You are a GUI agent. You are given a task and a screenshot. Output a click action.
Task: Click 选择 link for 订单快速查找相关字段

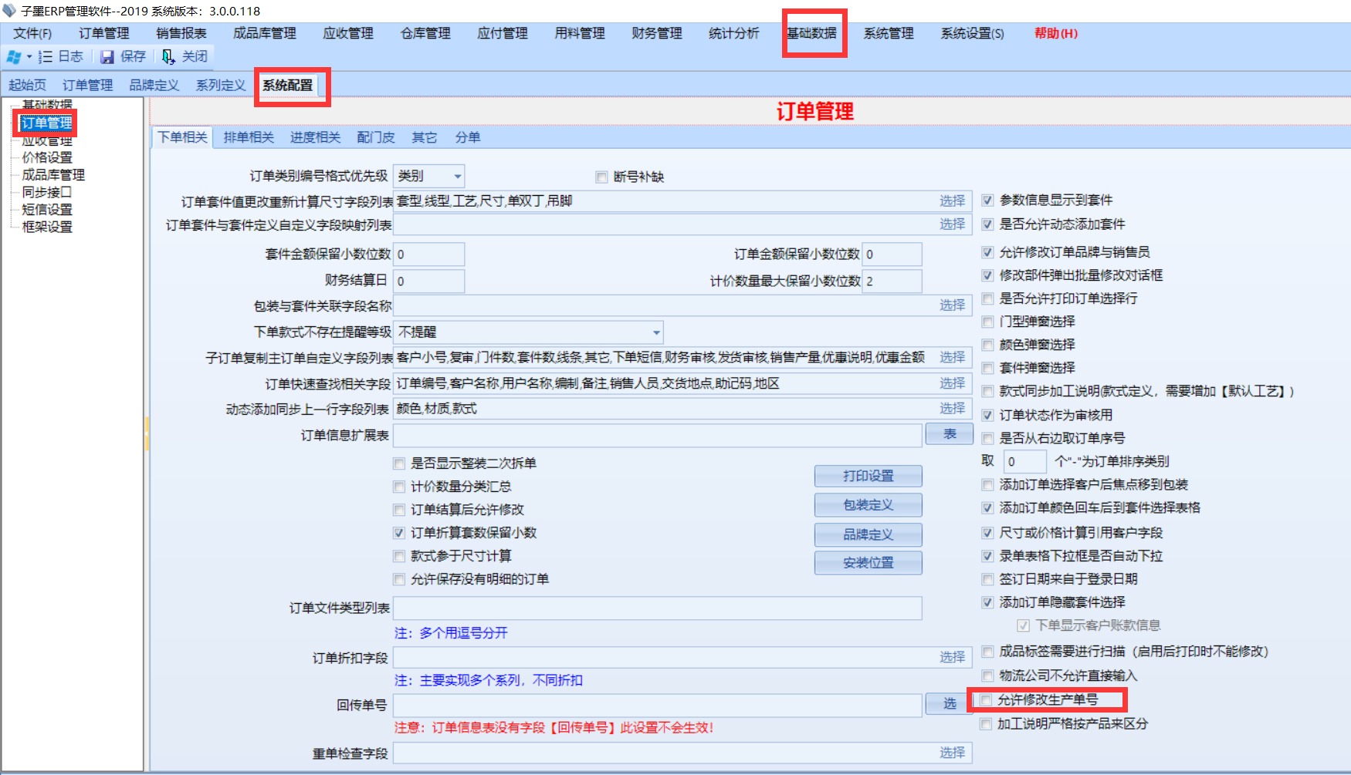[952, 383]
